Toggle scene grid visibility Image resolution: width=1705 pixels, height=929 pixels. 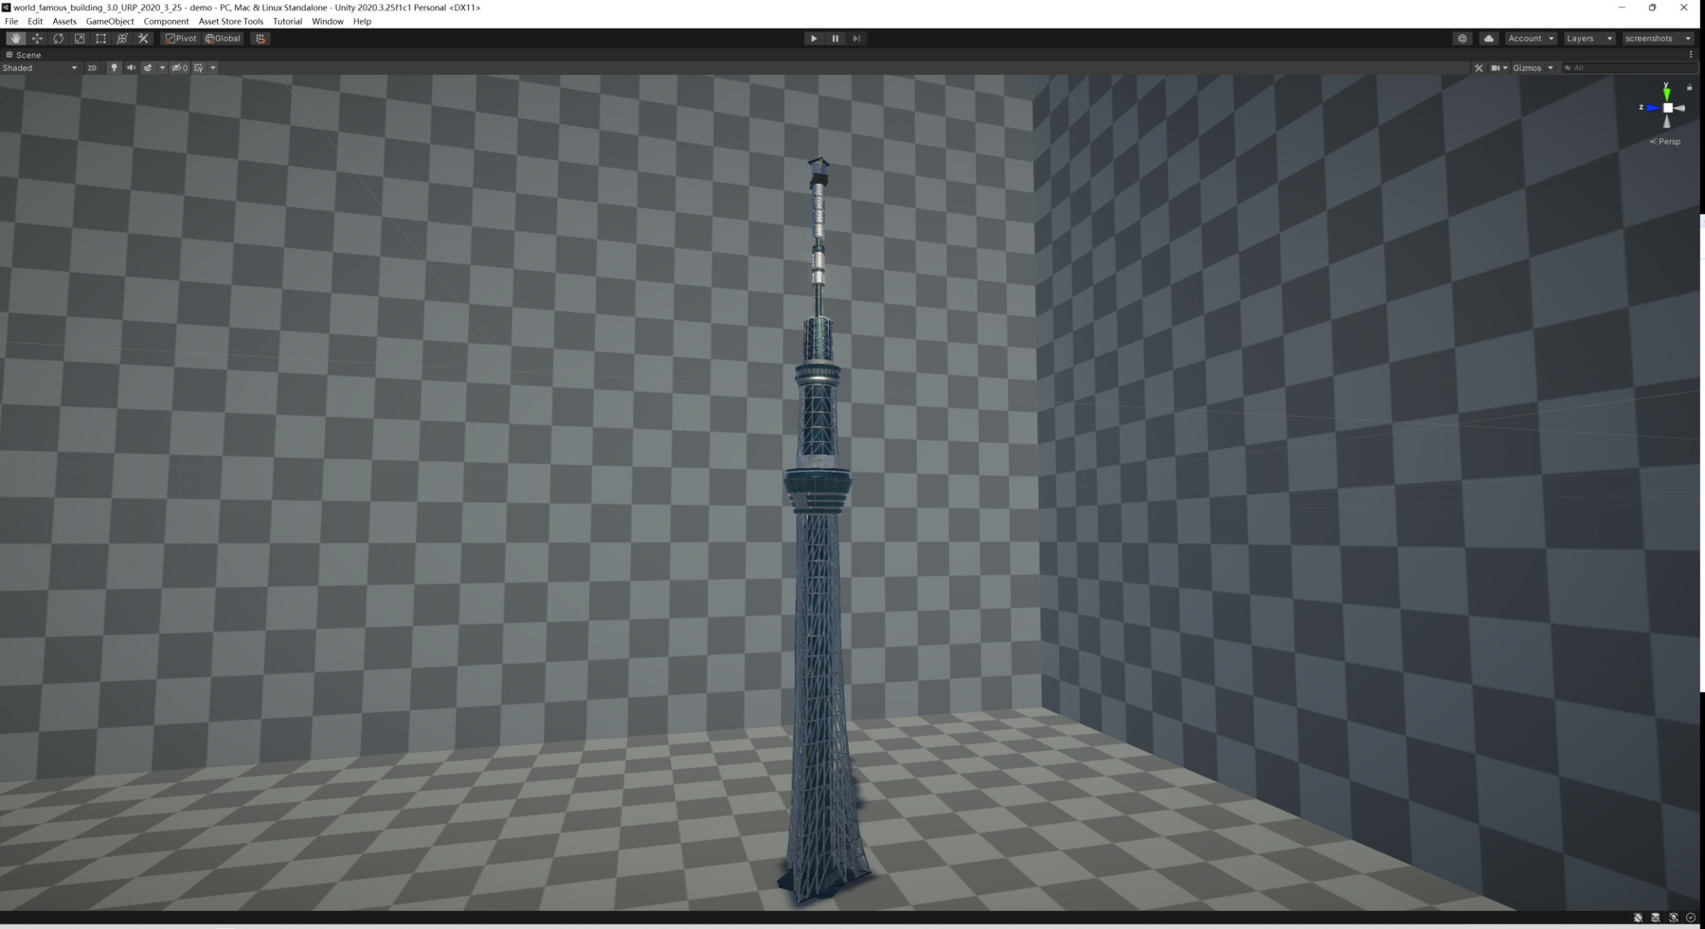click(199, 68)
